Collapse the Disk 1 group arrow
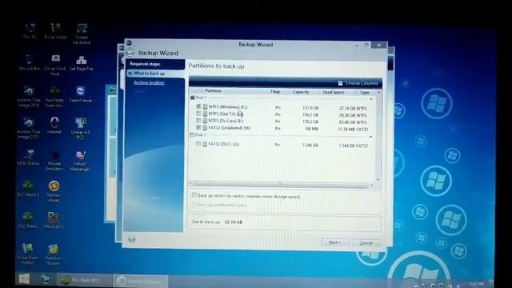Screen dimensions: 512x288 click(371, 99)
